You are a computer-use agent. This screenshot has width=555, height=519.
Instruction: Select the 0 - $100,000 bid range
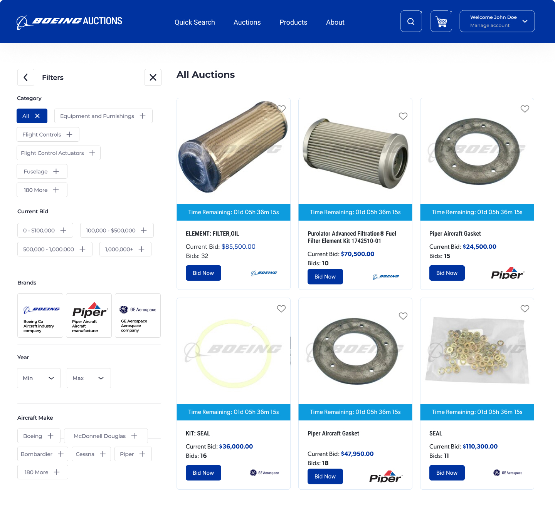(x=45, y=230)
